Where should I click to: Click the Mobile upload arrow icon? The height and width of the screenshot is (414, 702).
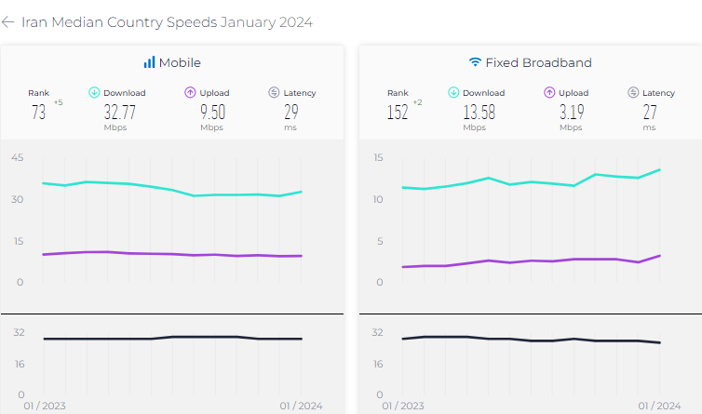click(190, 92)
